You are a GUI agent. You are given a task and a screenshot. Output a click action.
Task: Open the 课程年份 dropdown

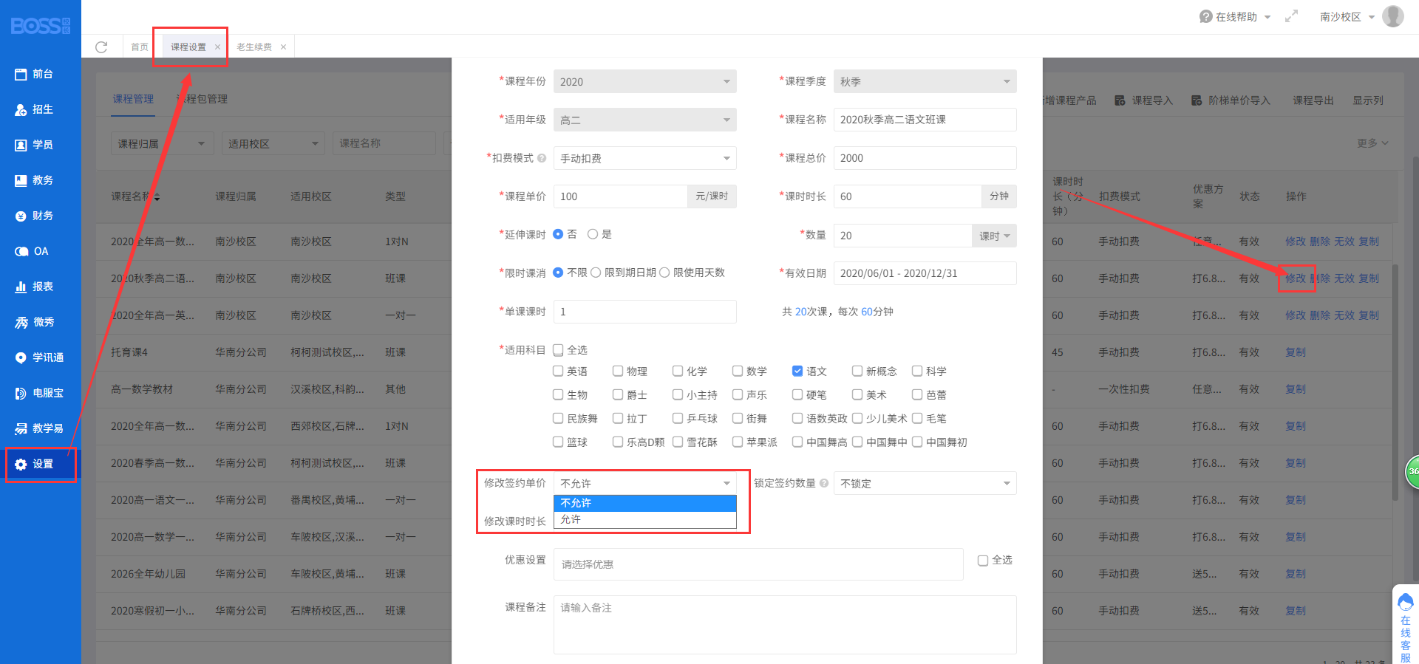click(645, 81)
